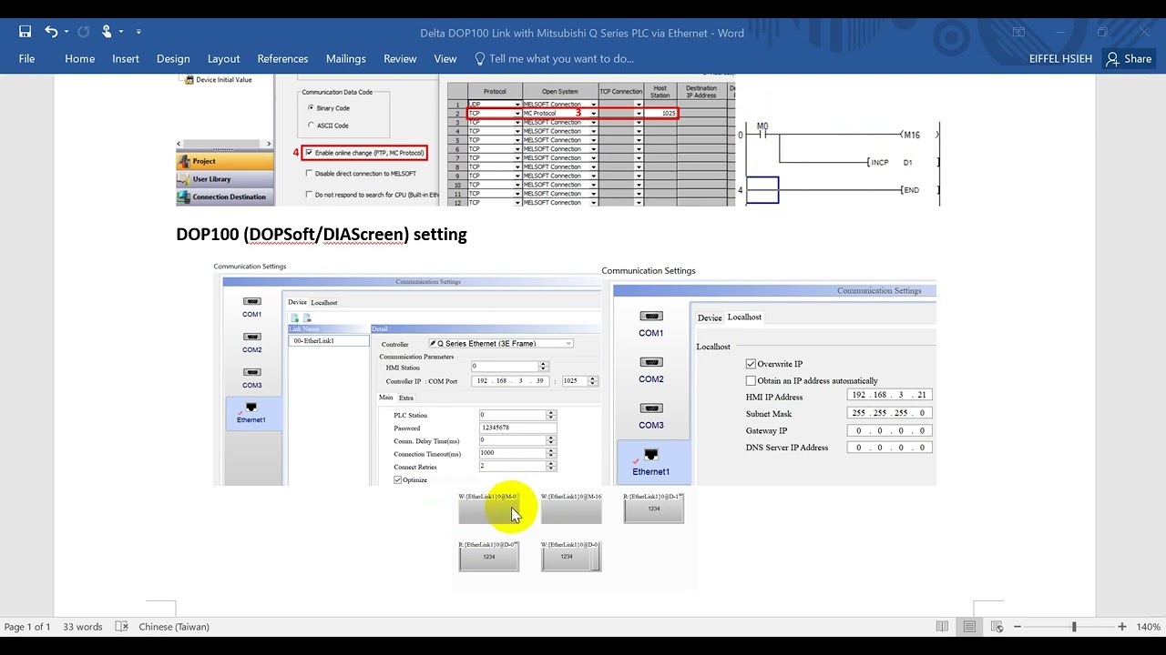Click the User Library navigation item
This screenshot has width=1166, height=655.
pos(225,179)
